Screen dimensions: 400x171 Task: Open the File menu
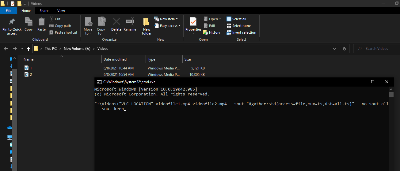9,11
